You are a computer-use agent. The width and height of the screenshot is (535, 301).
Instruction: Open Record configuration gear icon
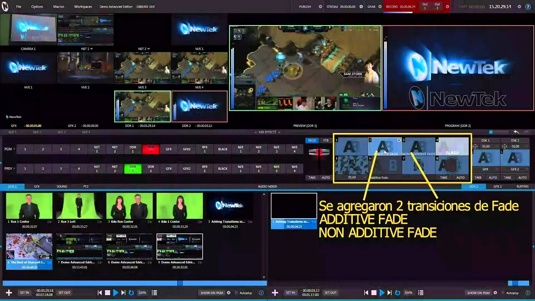click(447, 7)
